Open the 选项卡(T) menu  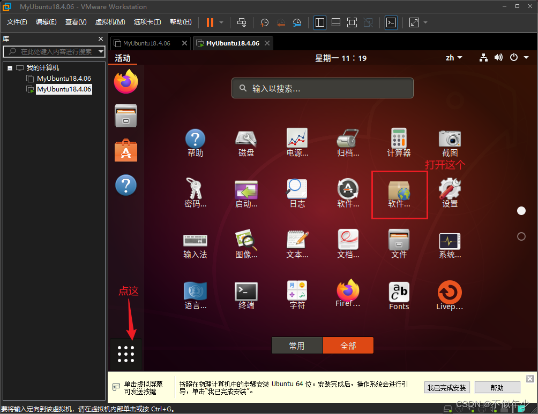click(x=147, y=22)
